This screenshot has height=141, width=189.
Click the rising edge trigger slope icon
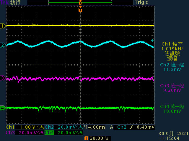click(x=131, y=127)
